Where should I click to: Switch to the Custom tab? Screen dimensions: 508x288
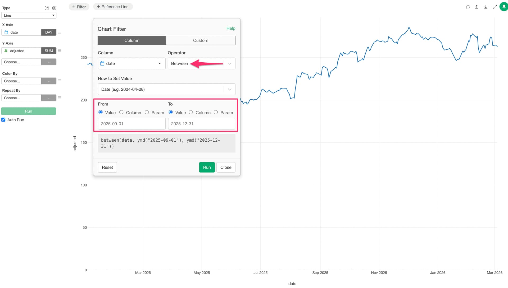pos(201,40)
